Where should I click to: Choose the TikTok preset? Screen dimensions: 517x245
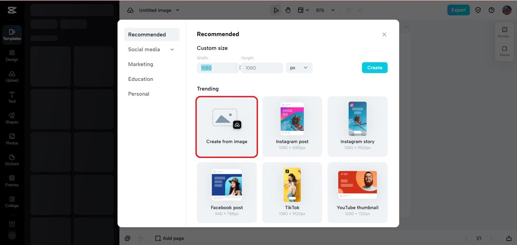point(292,192)
